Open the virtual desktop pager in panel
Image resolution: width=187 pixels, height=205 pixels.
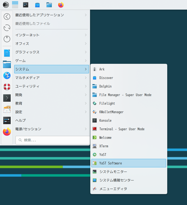click(x=15, y=5)
